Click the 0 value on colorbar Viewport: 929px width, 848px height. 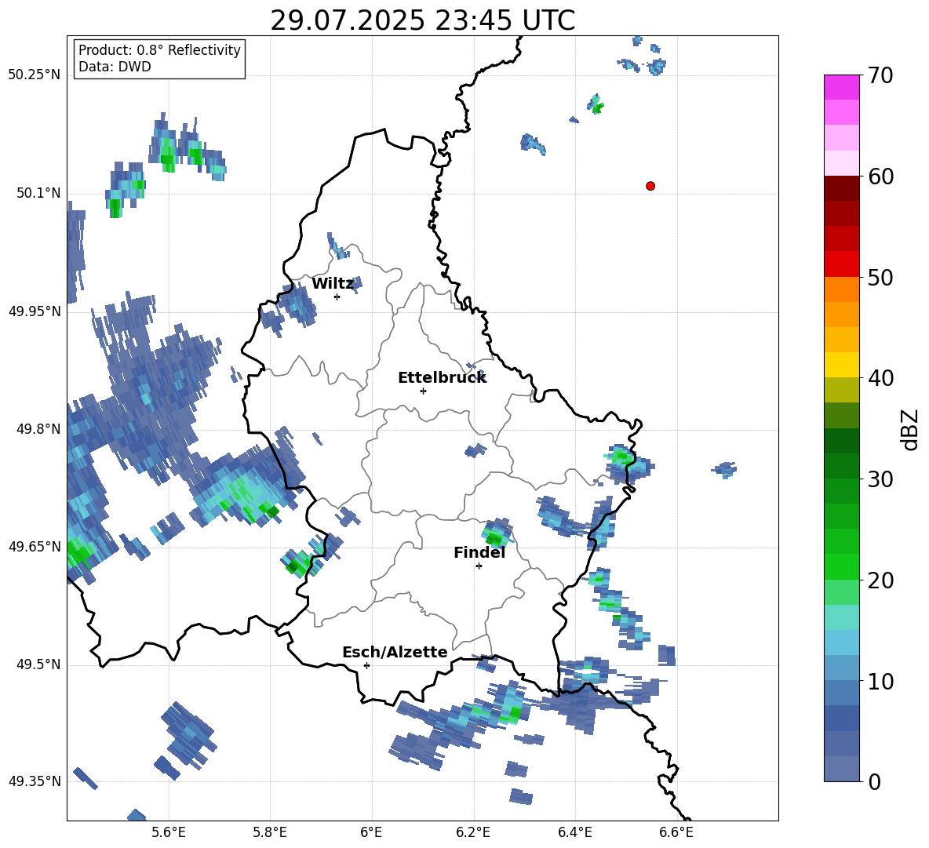click(x=874, y=782)
